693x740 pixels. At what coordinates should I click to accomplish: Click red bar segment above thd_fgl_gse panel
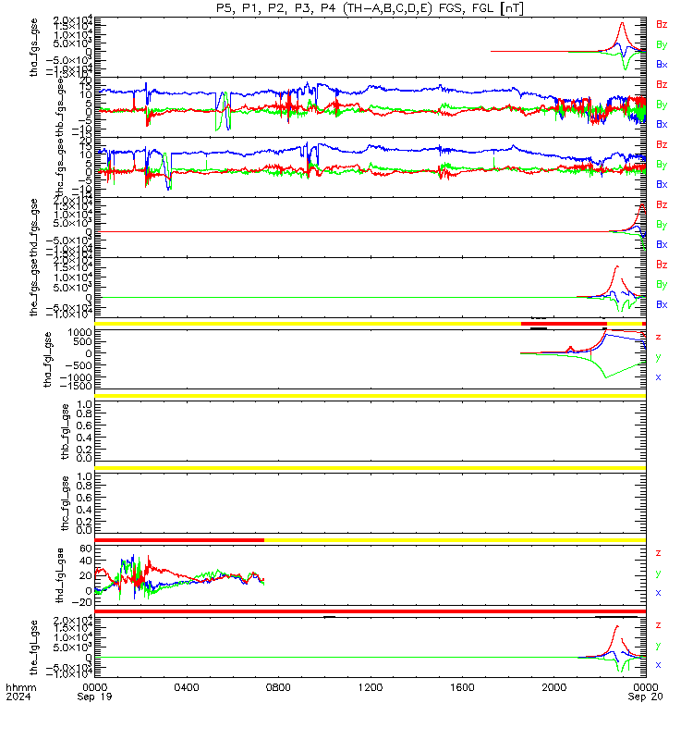[x=179, y=540]
